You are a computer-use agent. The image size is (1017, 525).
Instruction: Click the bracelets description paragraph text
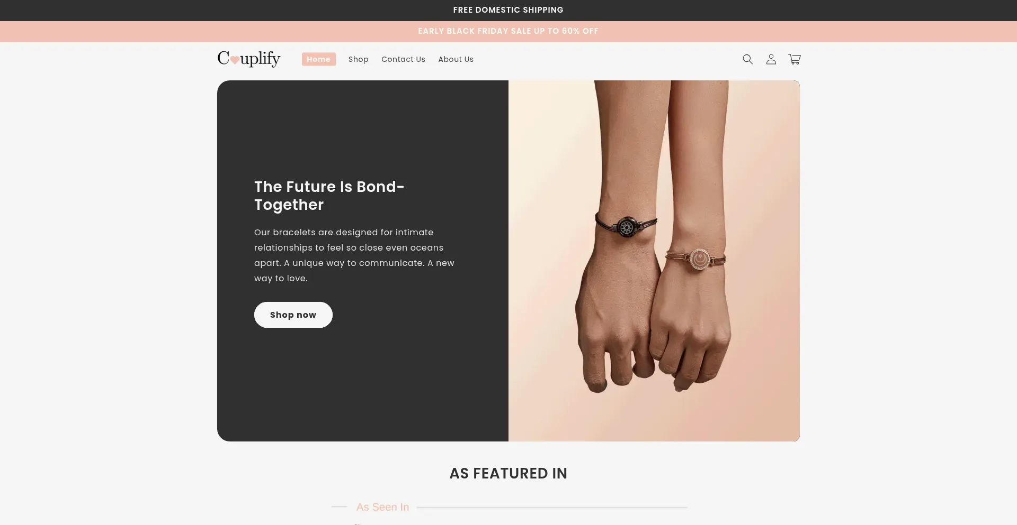point(354,255)
